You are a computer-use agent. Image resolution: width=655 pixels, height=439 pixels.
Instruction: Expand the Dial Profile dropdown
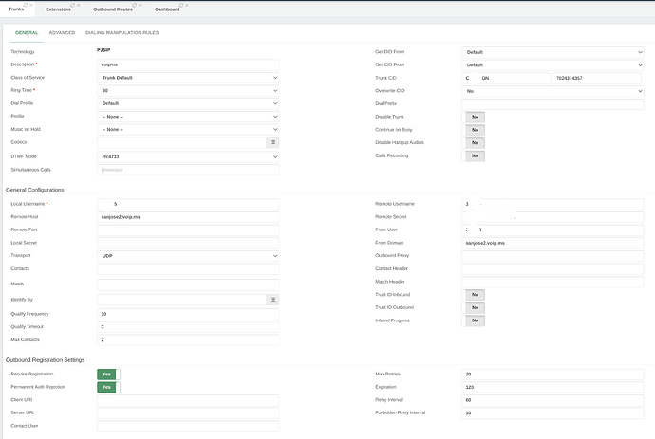188,103
